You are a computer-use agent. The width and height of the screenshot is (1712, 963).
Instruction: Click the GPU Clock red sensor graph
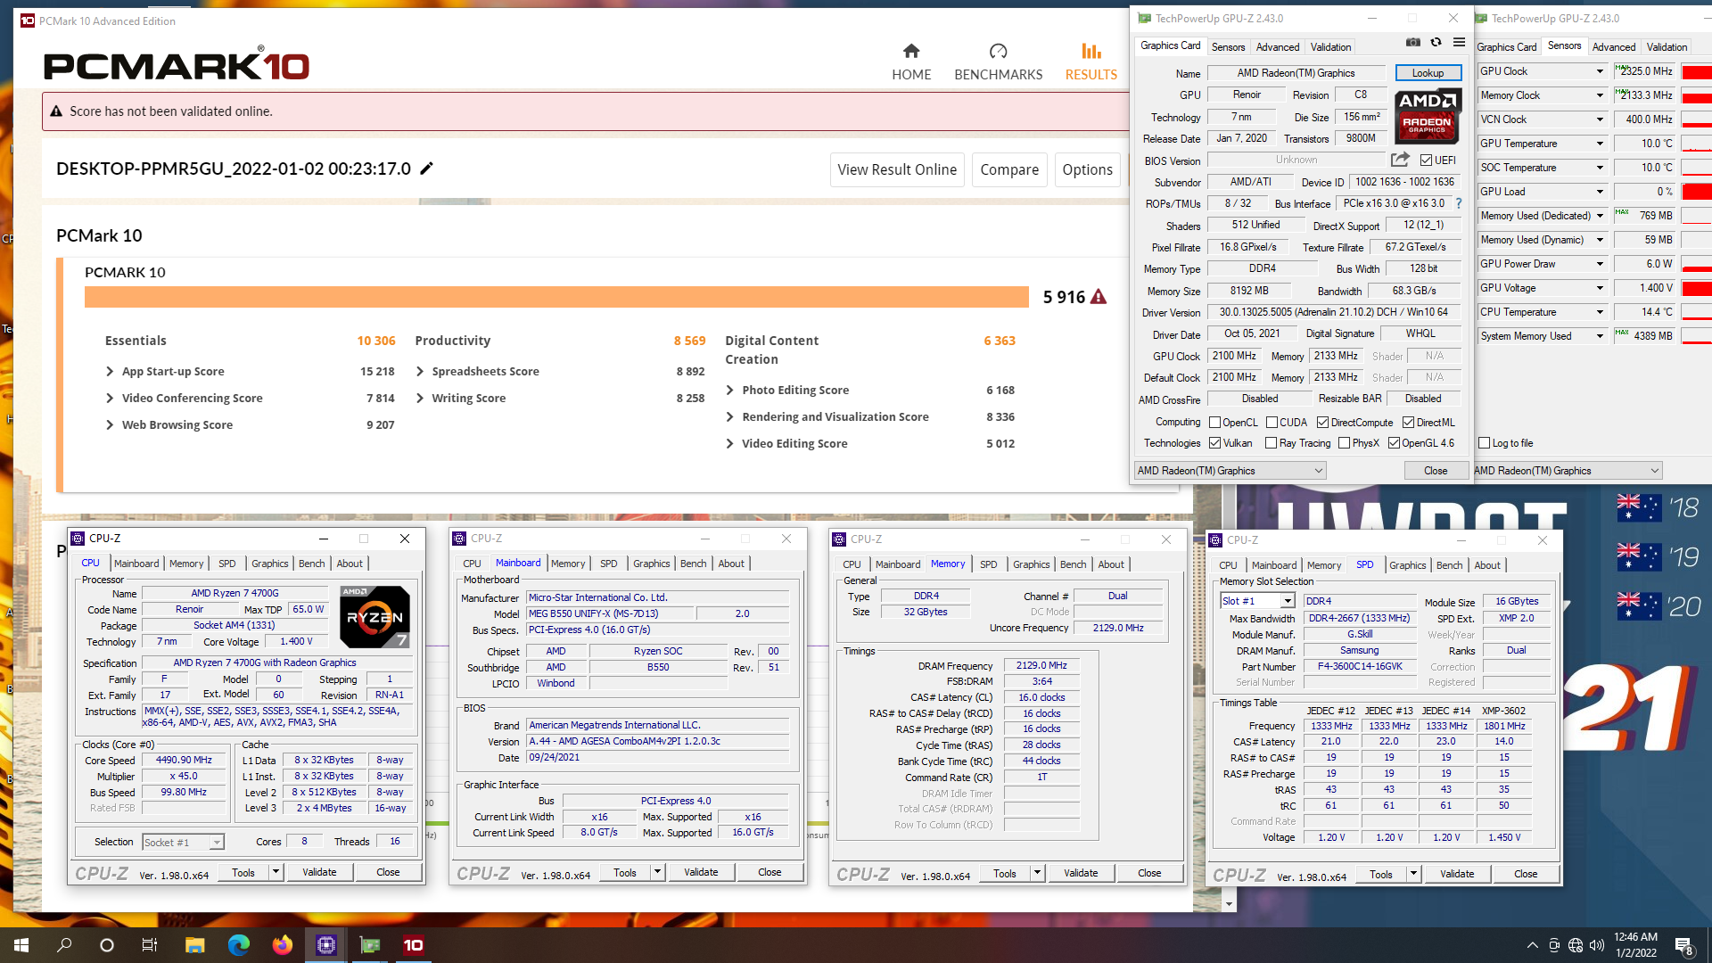[1696, 71]
